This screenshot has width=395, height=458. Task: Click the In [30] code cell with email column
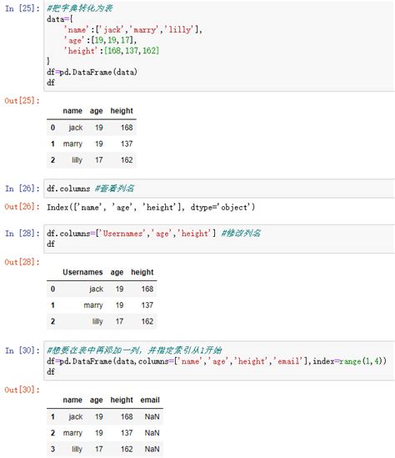[219, 360]
